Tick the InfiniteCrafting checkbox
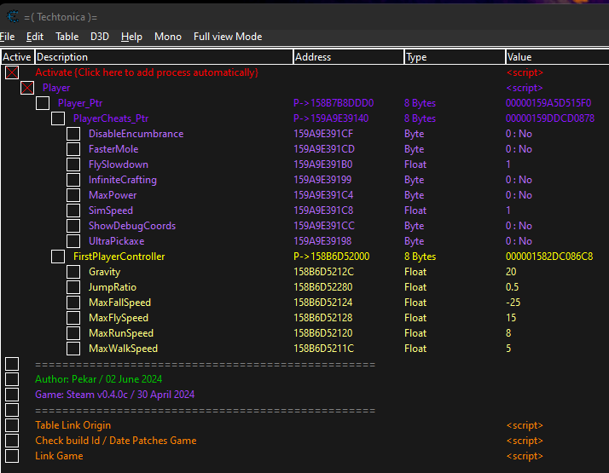 pos(73,180)
